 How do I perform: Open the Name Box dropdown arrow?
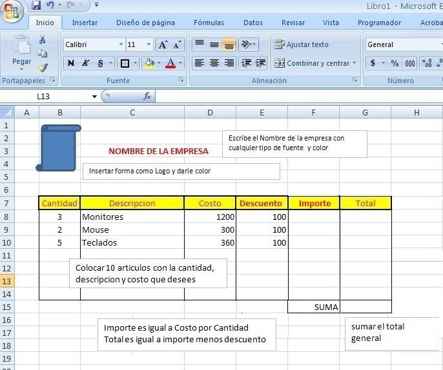[x=94, y=96]
